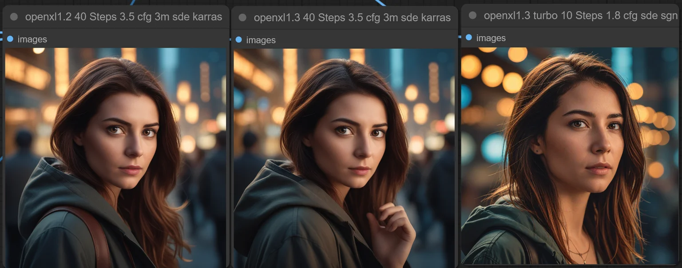Viewport: 682px width, 268px height.
Task: Click the images label in openxl1.2 node
Action: [x=32, y=39]
